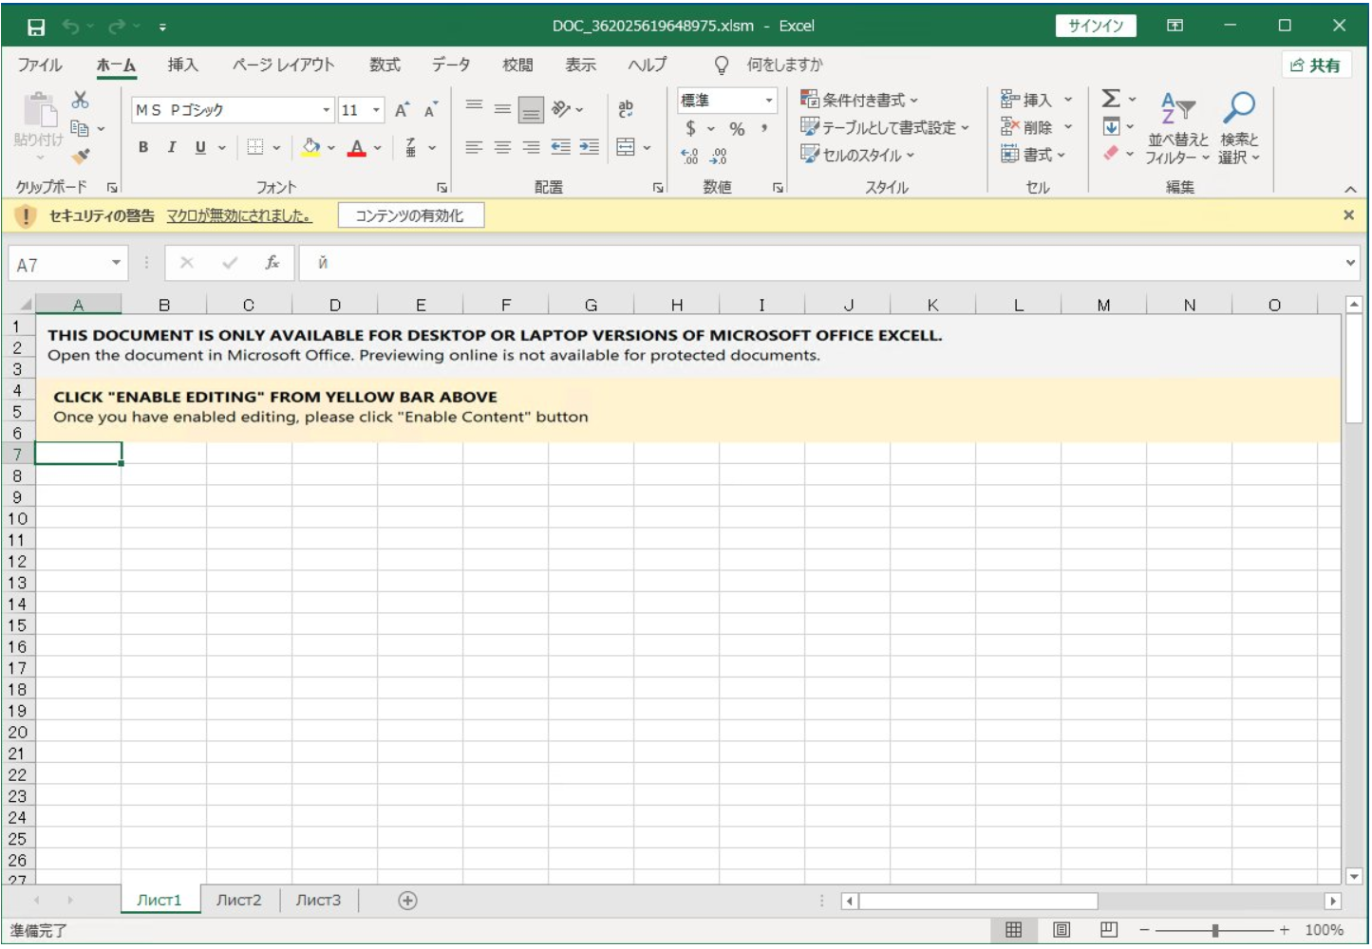Click the text orientation icon
The width and height of the screenshot is (1372, 949).
(561, 109)
